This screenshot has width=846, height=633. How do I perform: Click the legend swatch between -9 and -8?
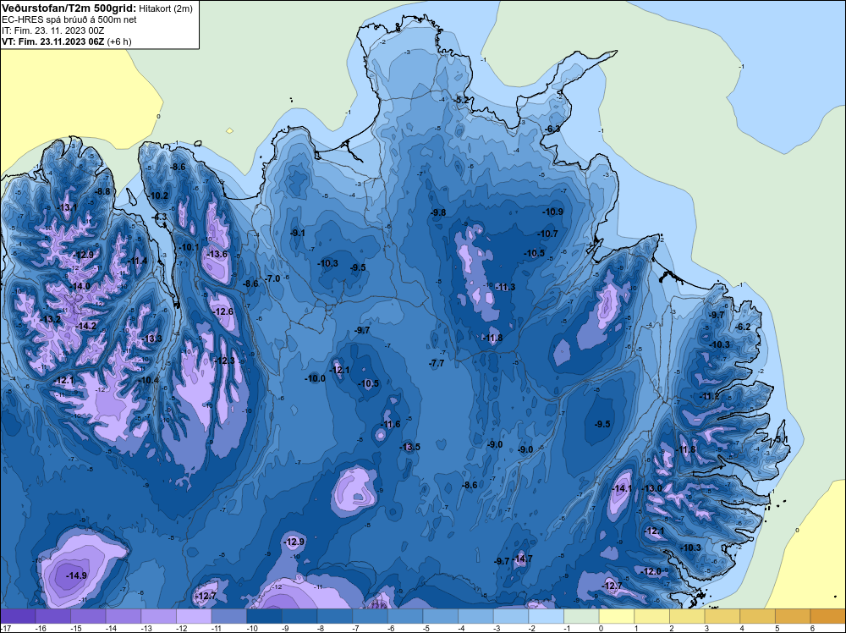299,616
